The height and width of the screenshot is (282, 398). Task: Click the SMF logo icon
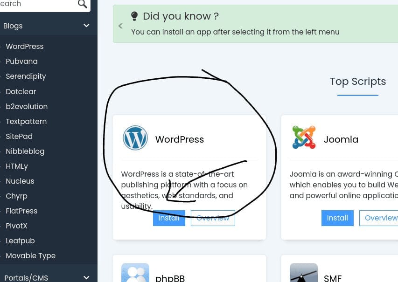pyautogui.click(x=304, y=273)
